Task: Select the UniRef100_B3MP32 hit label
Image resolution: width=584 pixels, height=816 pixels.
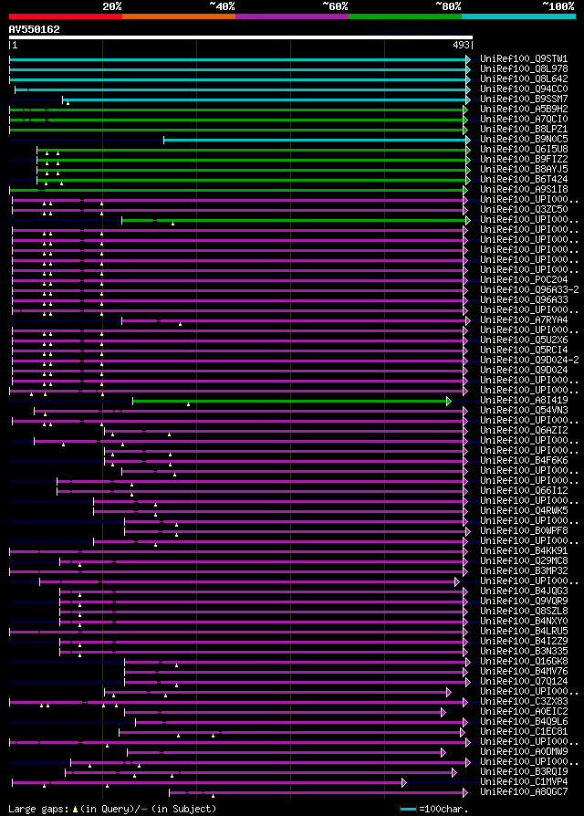Action: [x=524, y=570]
